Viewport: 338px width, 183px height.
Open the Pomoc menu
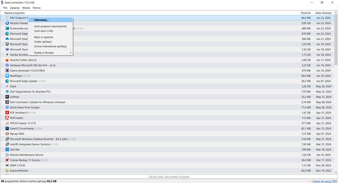tap(37, 8)
